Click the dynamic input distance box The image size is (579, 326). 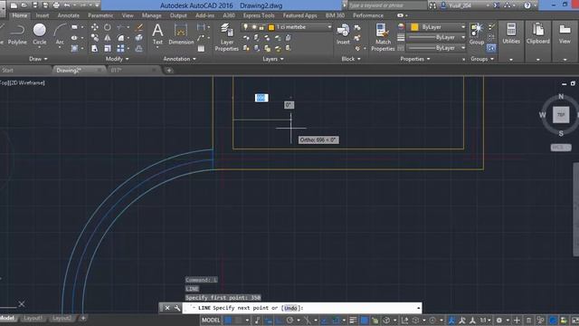point(261,98)
